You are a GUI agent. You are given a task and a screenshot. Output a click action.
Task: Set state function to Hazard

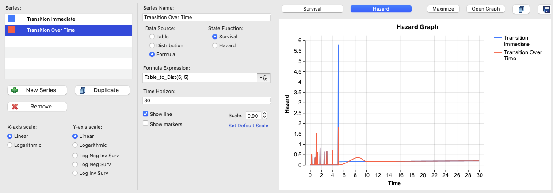(x=215, y=45)
